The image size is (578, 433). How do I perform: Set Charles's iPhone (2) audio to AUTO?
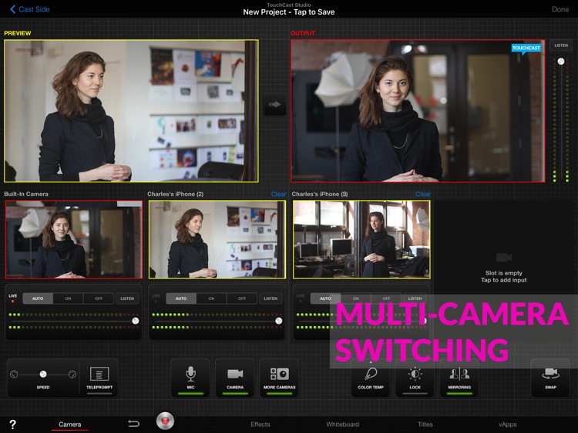tap(181, 298)
